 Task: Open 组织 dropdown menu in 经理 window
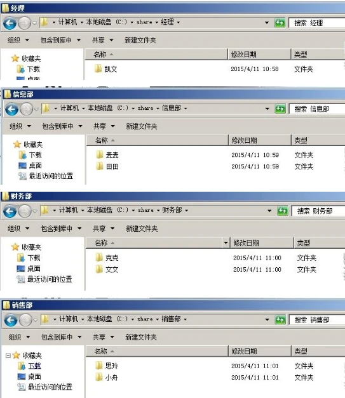[x=18, y=40]
